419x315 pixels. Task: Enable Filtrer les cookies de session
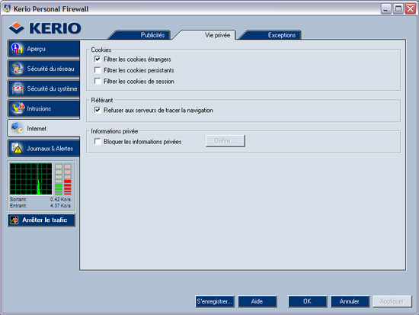point(98,81)
